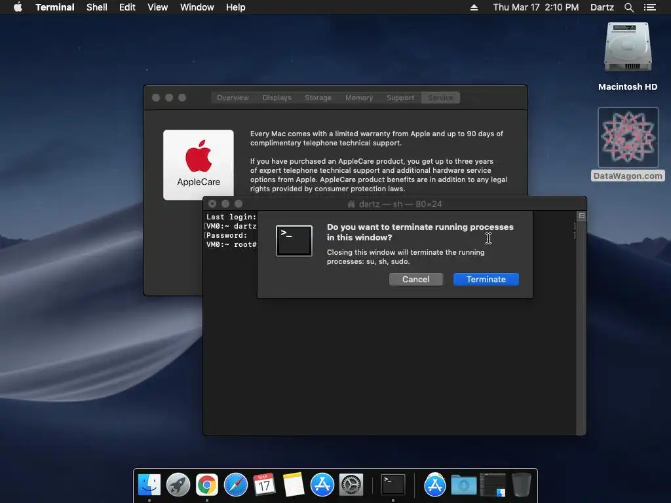
Task: Switch to the Support tab
Action: 400,98
